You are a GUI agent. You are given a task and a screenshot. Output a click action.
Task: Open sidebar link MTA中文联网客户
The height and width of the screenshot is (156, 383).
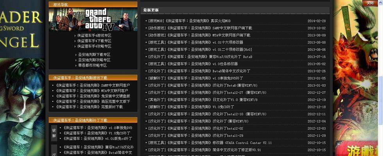tap(92, 90)
